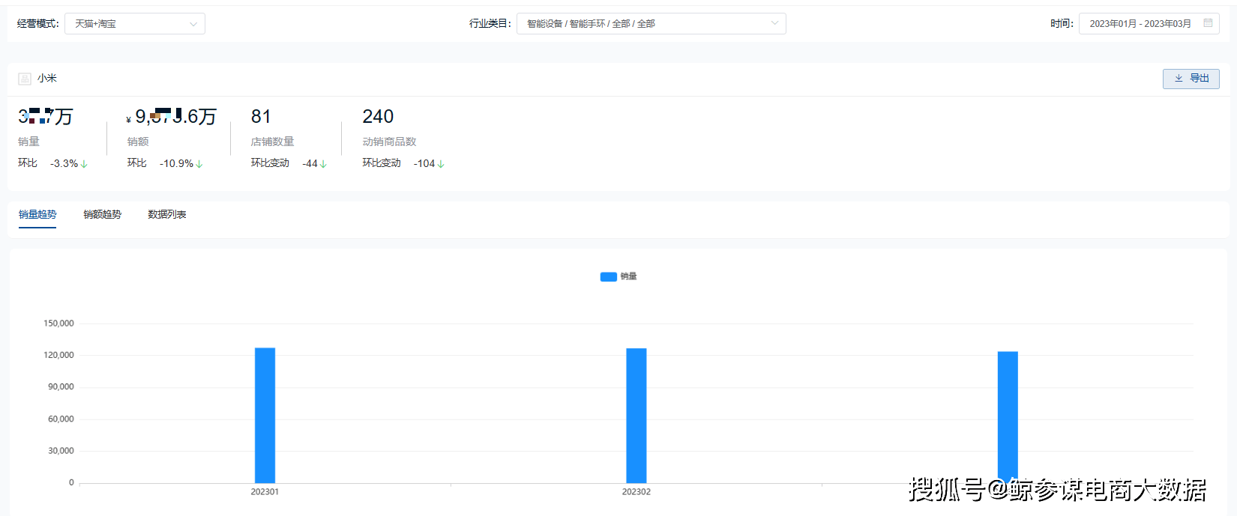The image size is (1237, 516).
Task: Click the calendar icon in time field
Action: click(x=1208, y=23)
